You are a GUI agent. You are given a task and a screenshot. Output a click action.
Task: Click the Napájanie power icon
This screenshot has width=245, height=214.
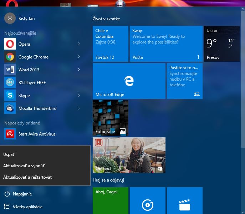tap(7, 194)
